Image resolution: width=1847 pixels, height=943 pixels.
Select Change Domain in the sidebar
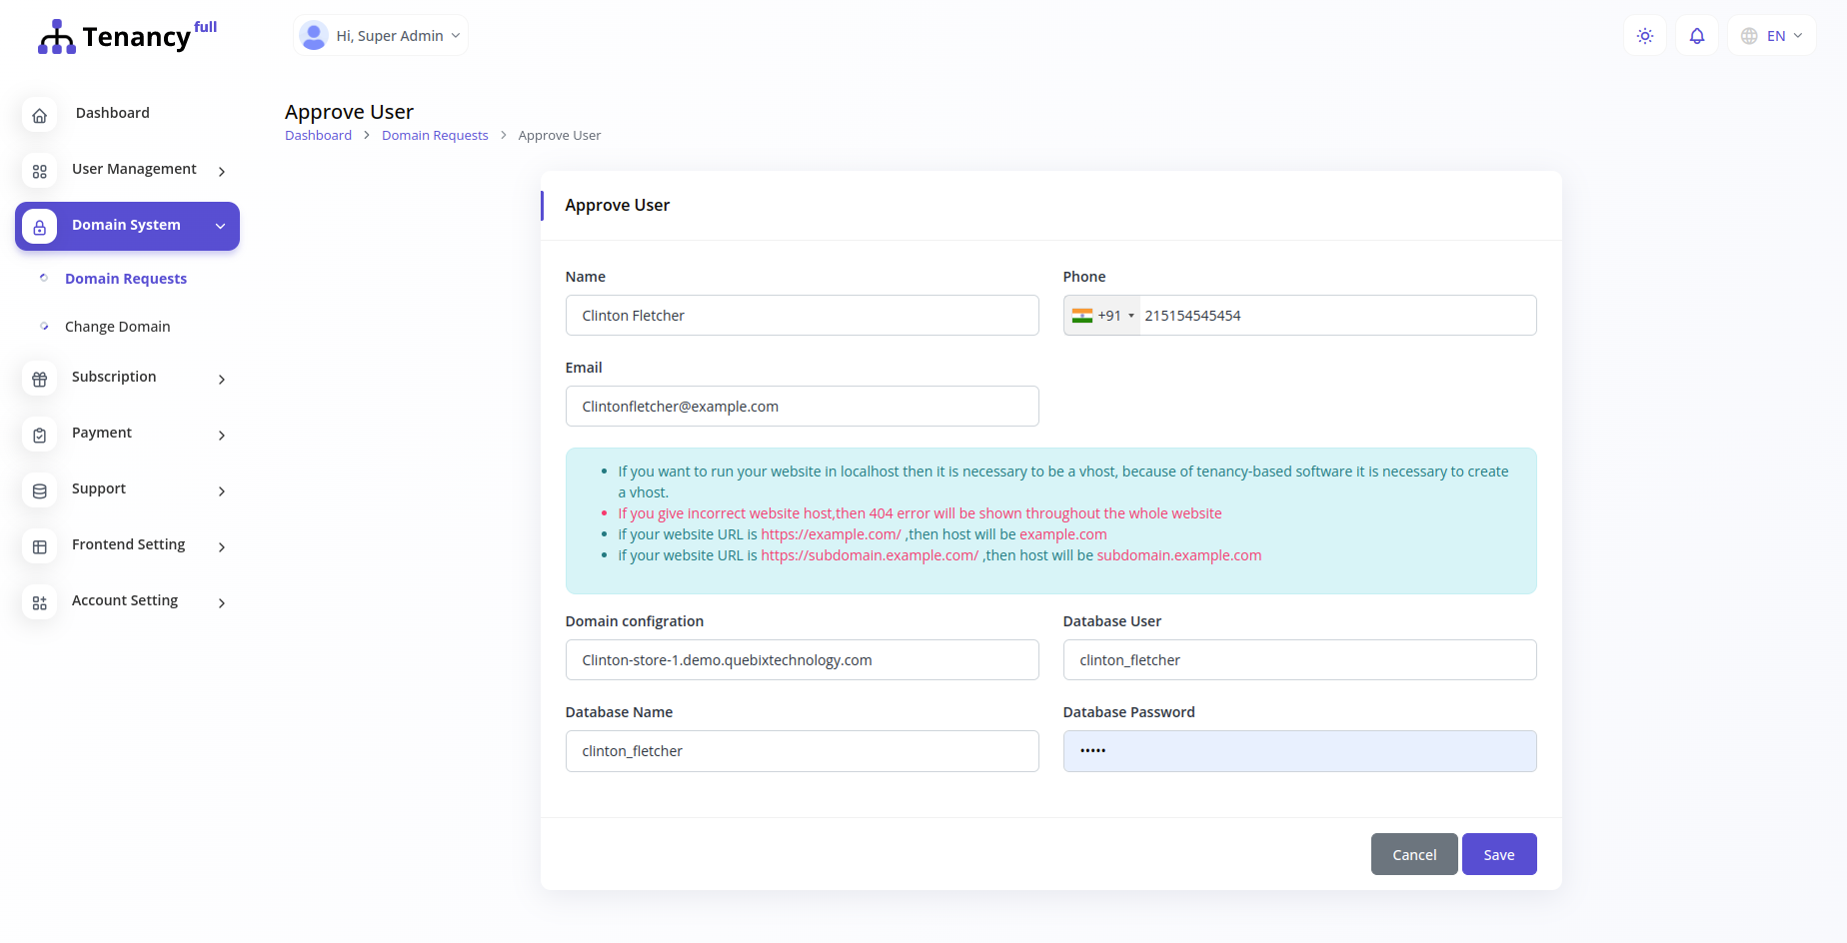[117, 327]
